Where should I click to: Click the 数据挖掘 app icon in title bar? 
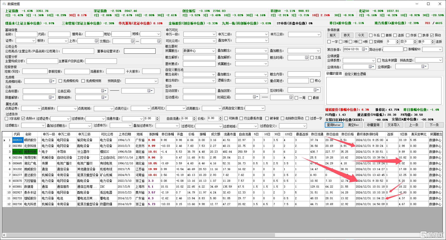(x=4, y=4)
